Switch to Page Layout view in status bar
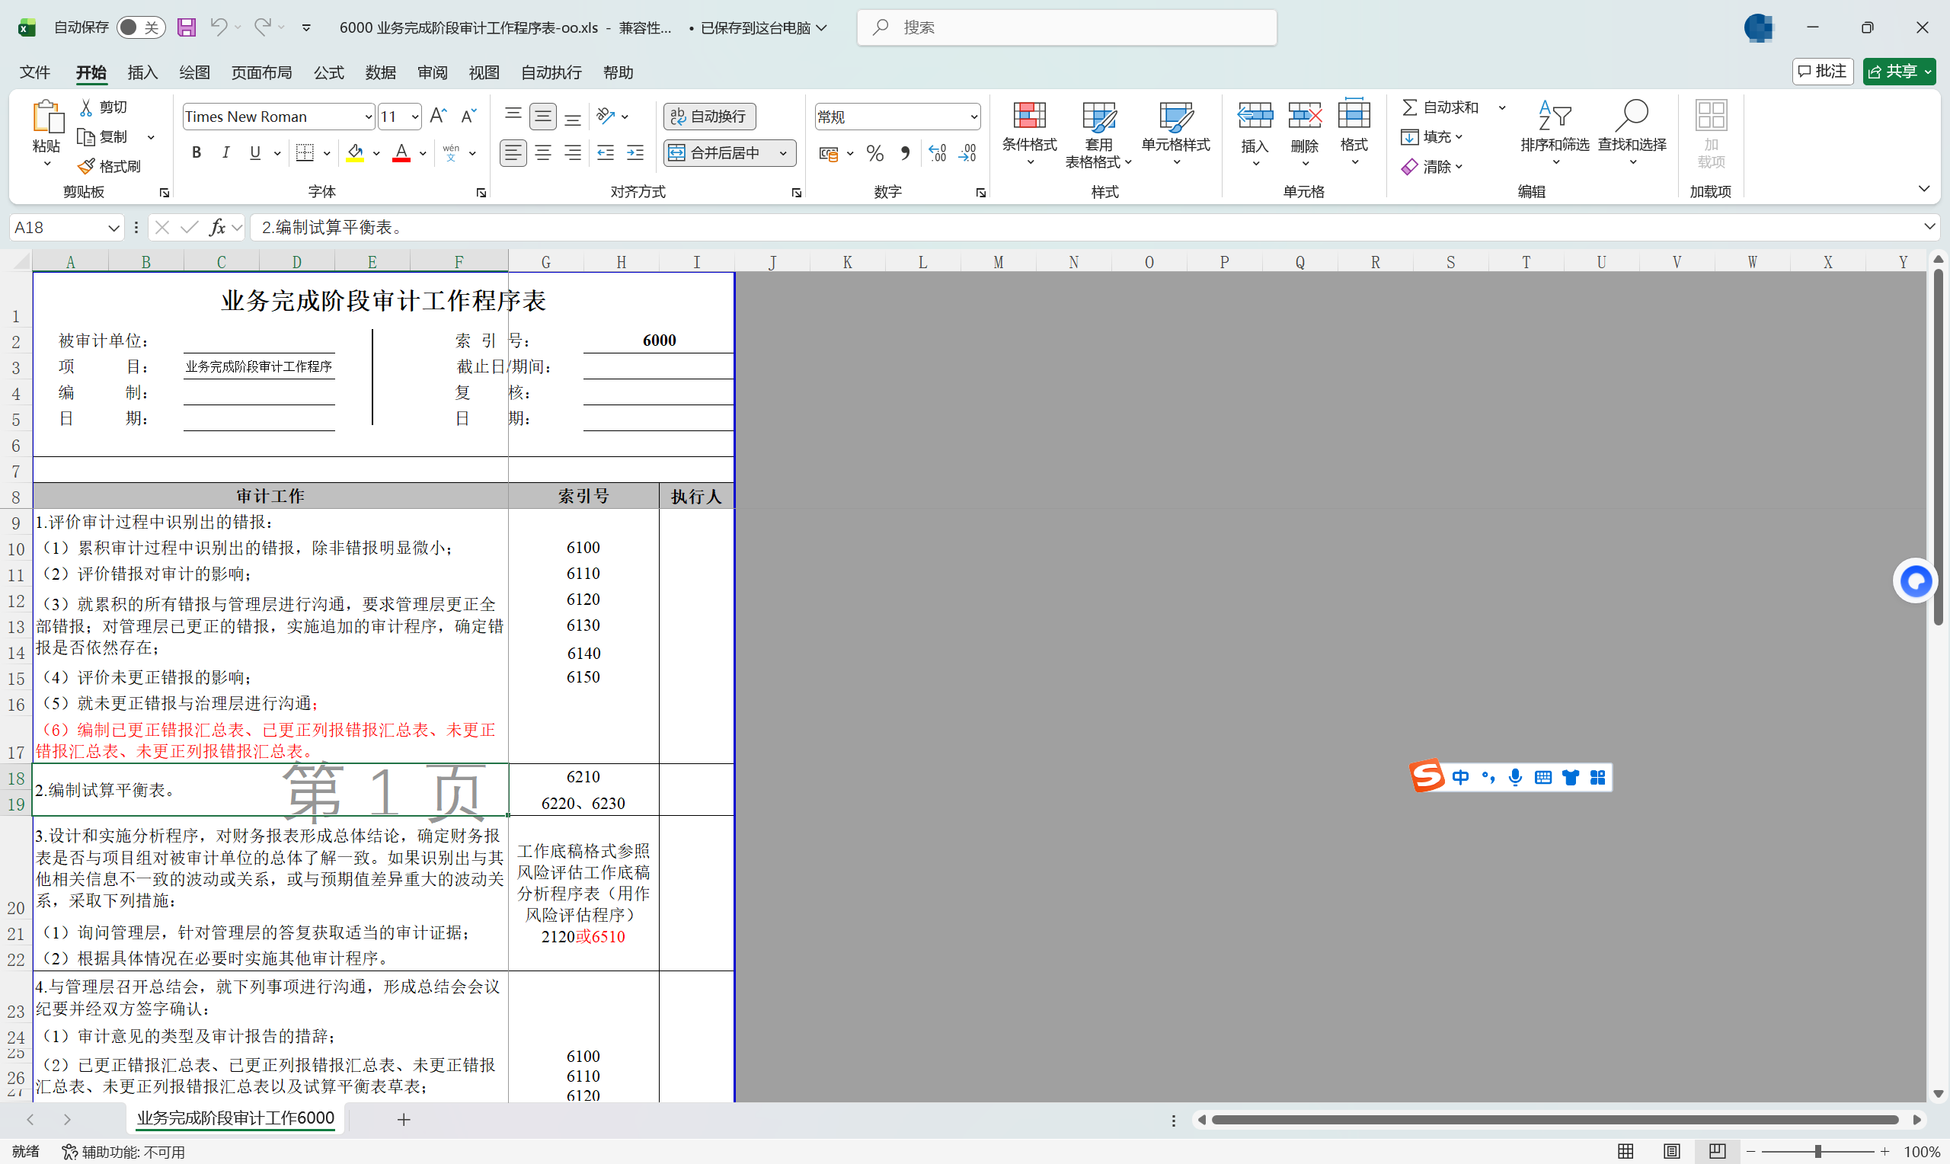This screenshot has width=1950, height=1164. click(x=1672, y=1150)
